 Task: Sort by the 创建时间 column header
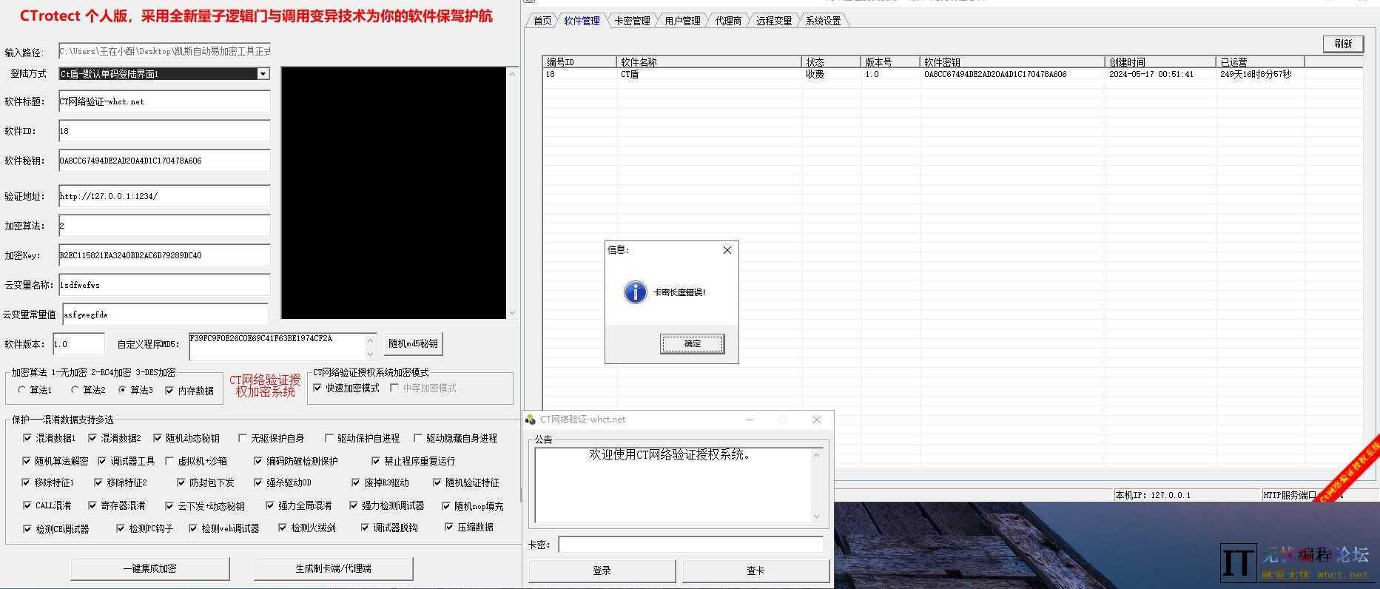1159,62
